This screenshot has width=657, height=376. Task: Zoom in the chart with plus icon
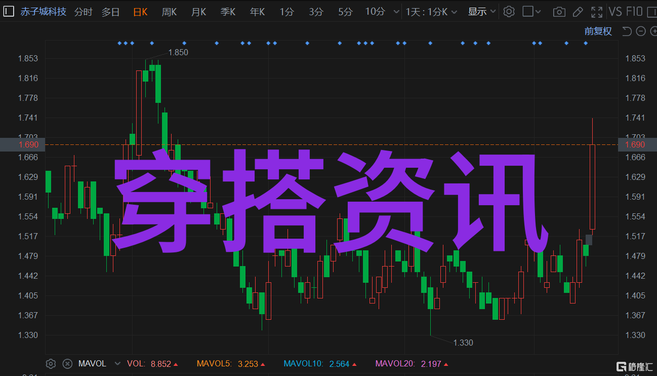pos(653,31)
